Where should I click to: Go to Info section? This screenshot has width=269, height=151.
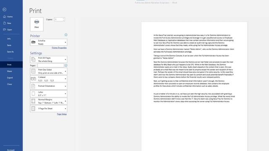coord(9,39)
